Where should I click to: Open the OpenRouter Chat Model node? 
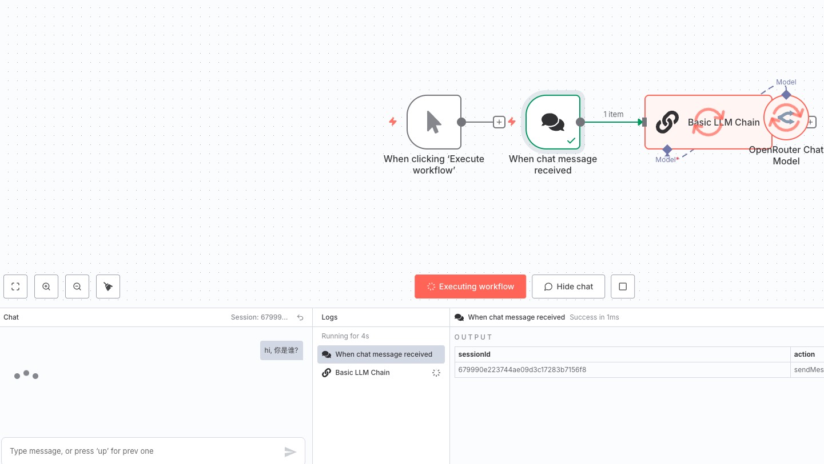pos(790,119)
